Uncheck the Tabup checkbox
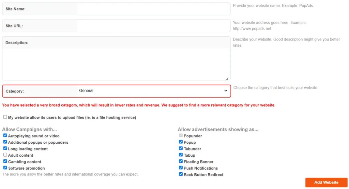 [x=181, y=155]
